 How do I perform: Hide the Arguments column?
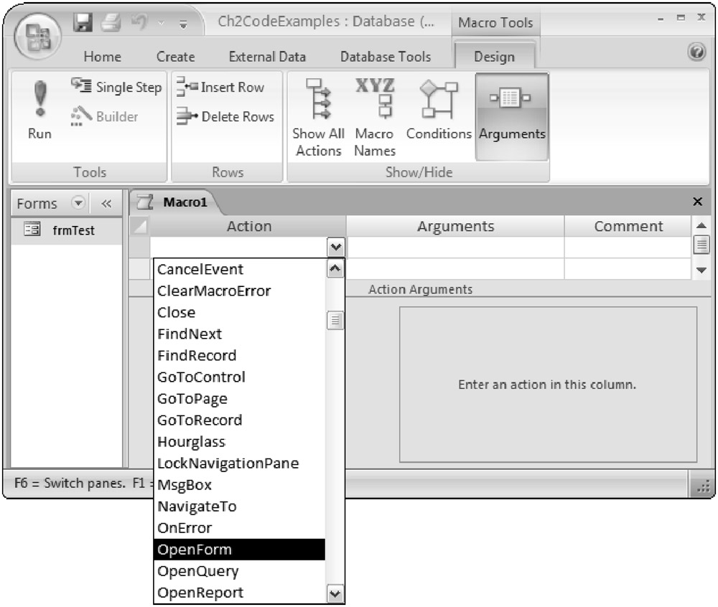[x=512, y=116]
